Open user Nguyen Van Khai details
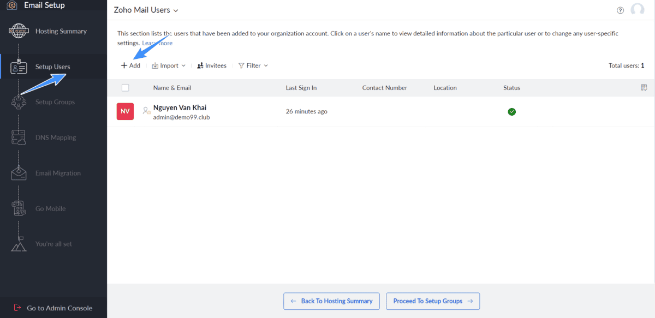655x318 pixels. pyautogui.click(x=180, y=107)
